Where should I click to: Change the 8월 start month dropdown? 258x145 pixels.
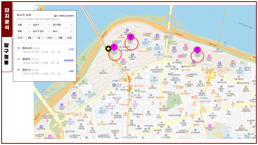[x=31, y=37]
